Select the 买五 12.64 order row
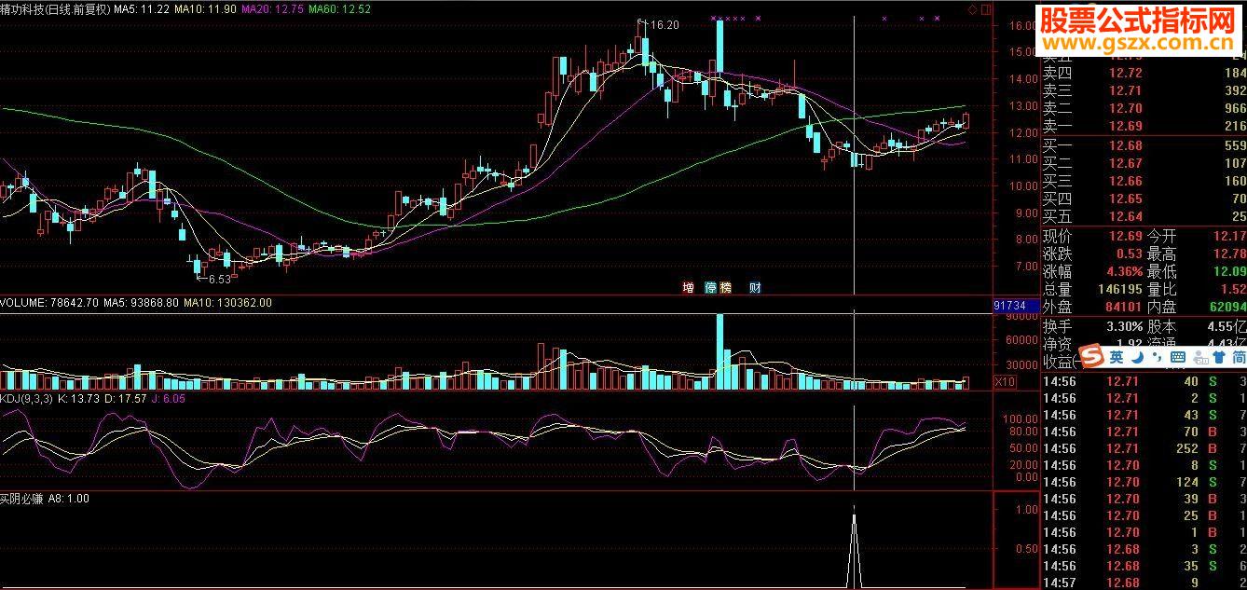The width and height of the screenshot is (1247, 590). coord(1144,216)
